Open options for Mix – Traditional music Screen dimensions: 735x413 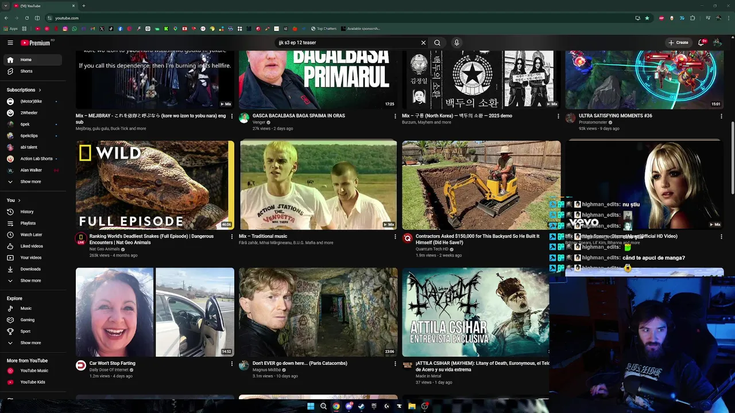click(395, 236)
